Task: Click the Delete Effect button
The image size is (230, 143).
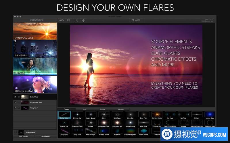Action: 46,137
